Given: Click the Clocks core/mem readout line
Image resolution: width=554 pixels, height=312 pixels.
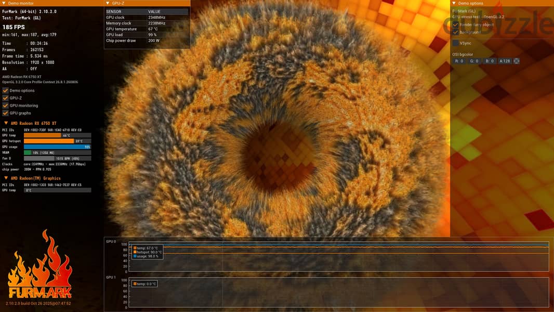Looking at the screenshot, I should tap(44, 164).
